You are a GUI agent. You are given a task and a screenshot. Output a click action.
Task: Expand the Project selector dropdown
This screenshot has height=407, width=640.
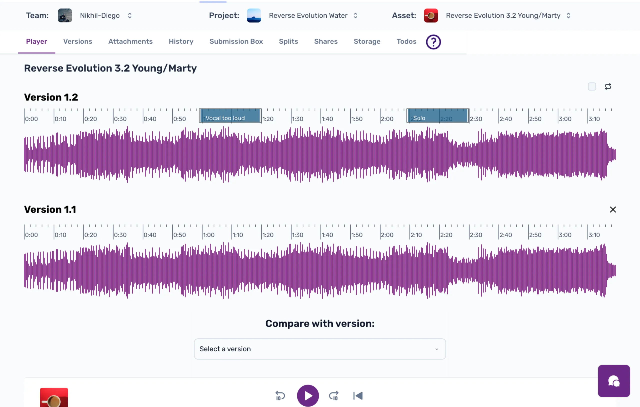point(355,15)
